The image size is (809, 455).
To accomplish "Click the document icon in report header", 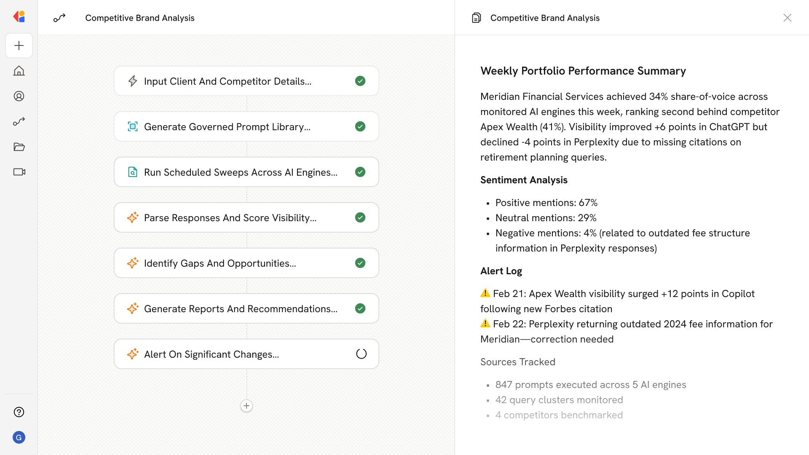I will click(x=476, y=18).
